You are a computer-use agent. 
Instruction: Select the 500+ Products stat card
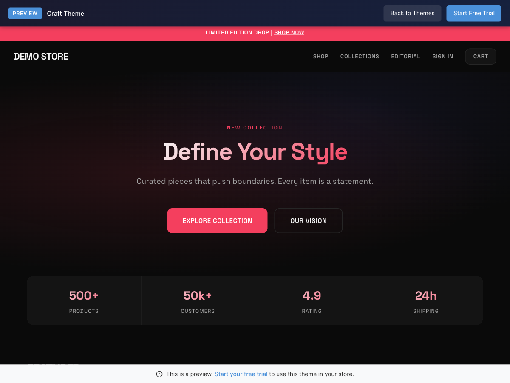tap(84, 300)
